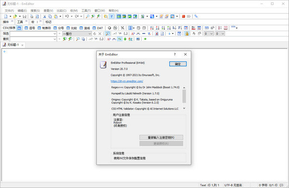Image resolution: width=289 pixels, height=188 pixels.
Task: Click the Find magnifier icon in main toolbar
Action: tap(88, 16)
